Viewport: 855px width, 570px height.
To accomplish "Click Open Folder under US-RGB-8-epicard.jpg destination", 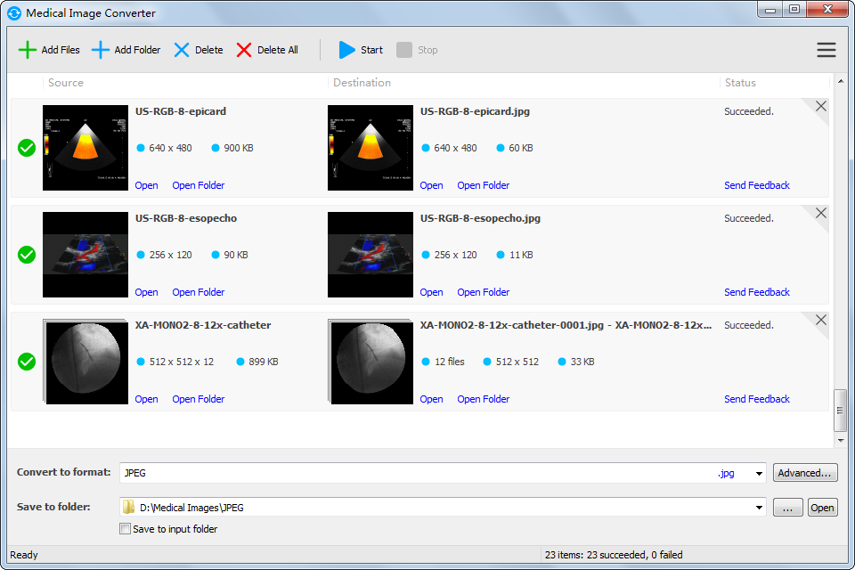I will pyautogui.click(x=483, y=185).
